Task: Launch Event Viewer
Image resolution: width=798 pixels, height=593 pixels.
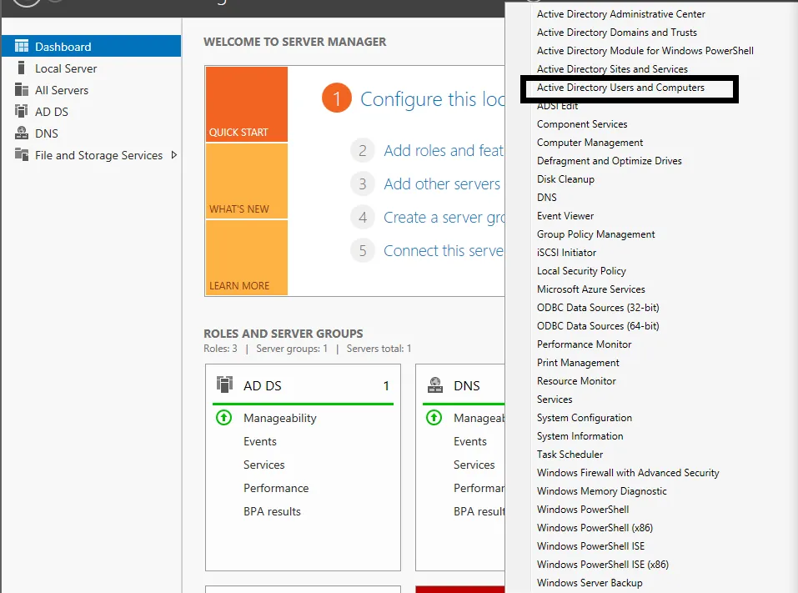Action: coord(565,216)
